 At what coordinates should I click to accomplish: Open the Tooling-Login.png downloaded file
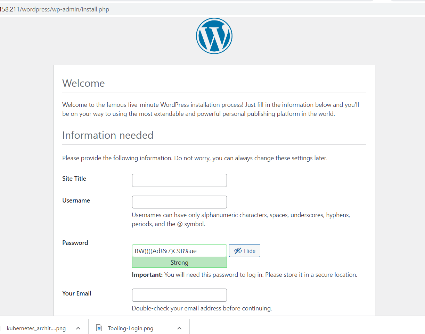(131, 328)
